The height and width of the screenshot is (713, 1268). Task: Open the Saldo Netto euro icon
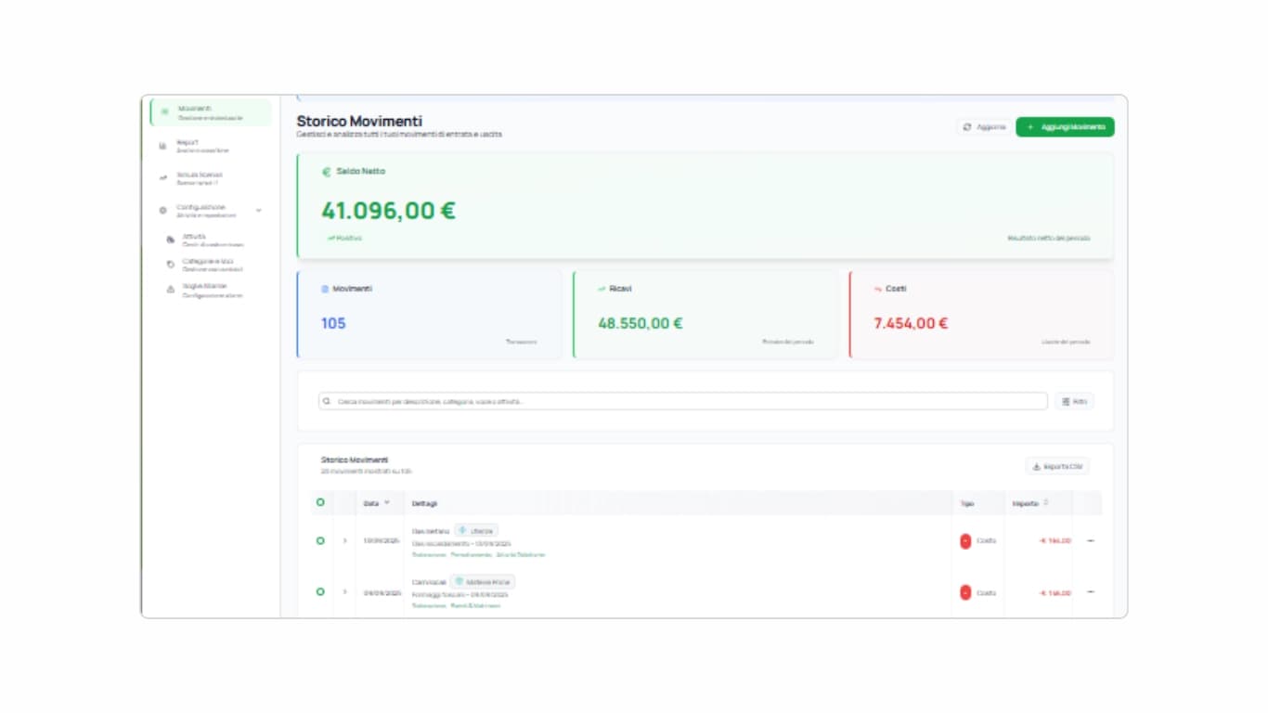pyautogui.click(x=325, y=171)
